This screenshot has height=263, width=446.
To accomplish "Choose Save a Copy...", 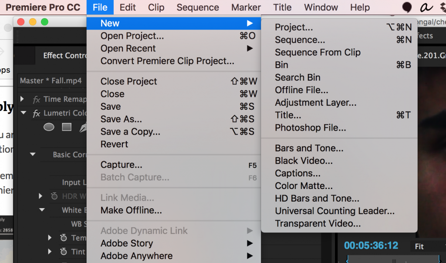I will click(174, 131).
